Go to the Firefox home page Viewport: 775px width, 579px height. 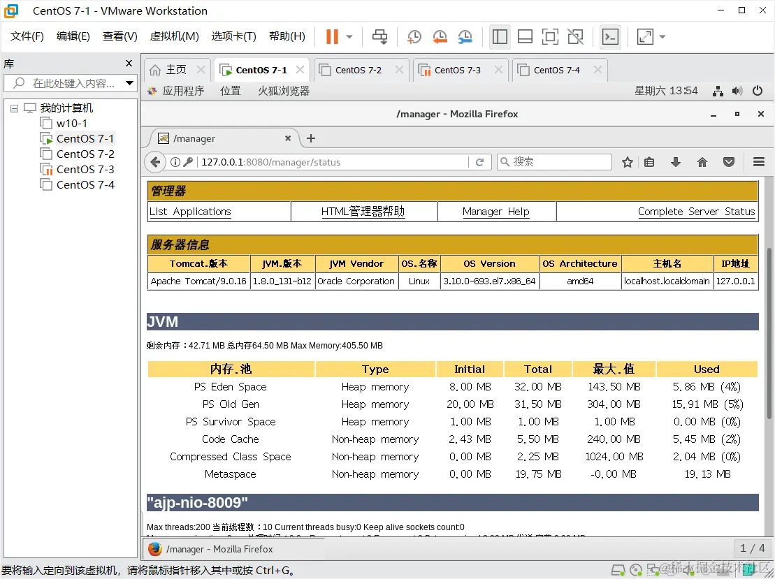(702, 162)
